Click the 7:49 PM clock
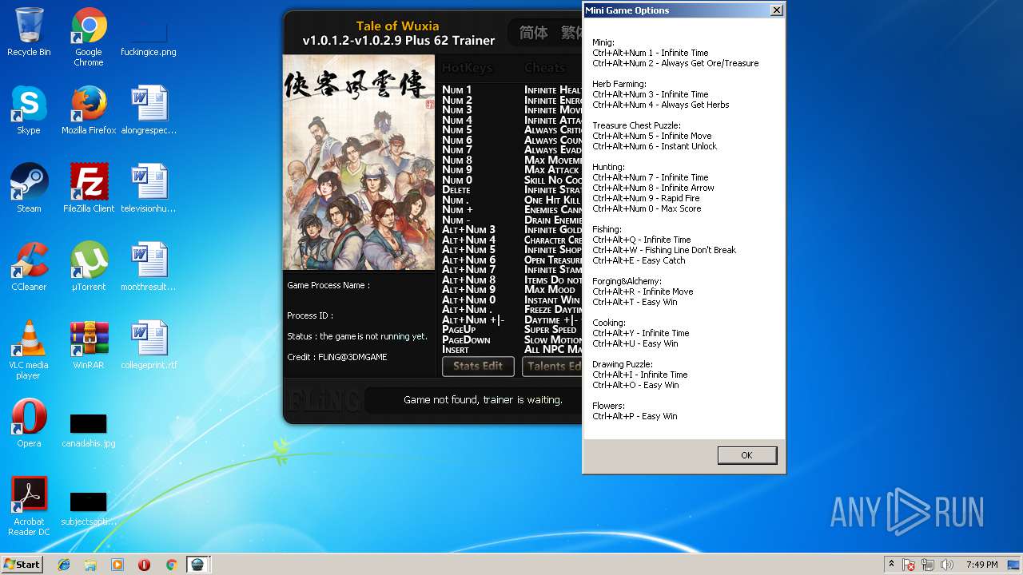Viewport: 1023px width, 575px height. tap(981, 565)
